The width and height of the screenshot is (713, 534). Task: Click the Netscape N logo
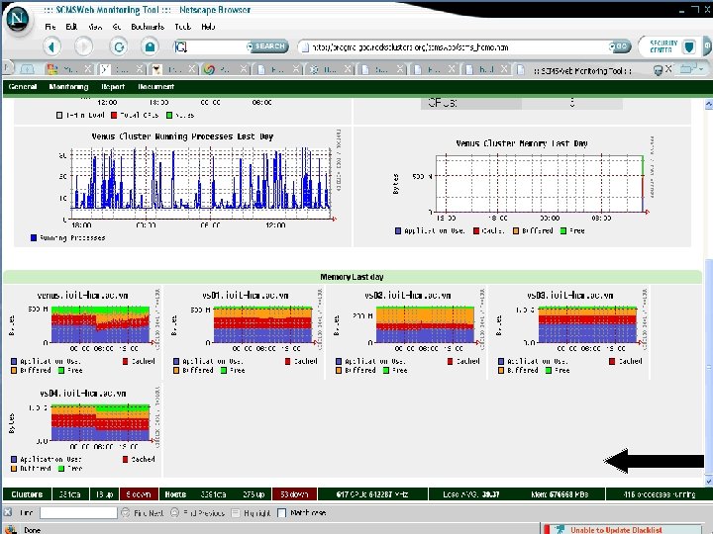[18, 20]
